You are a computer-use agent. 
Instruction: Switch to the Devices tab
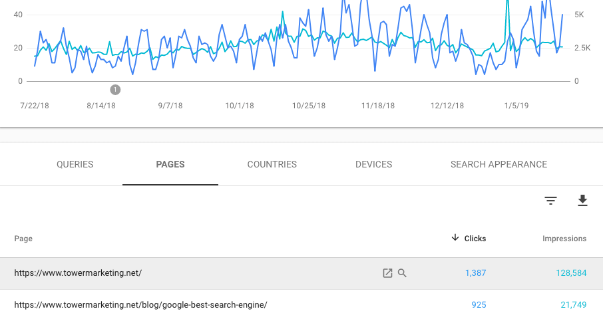point(374,164)
